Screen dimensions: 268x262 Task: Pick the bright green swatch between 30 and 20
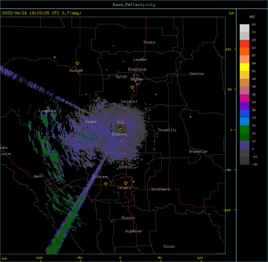[x=244, y=129]
